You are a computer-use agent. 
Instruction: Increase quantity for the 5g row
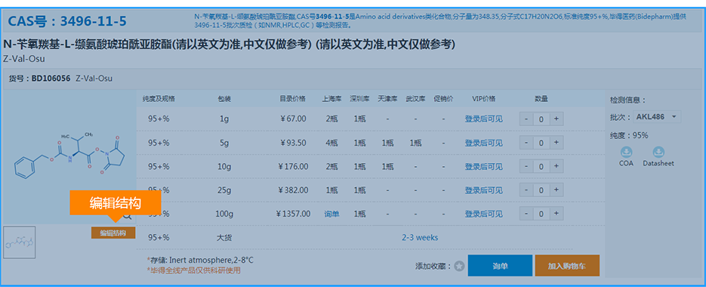[556, 143]
